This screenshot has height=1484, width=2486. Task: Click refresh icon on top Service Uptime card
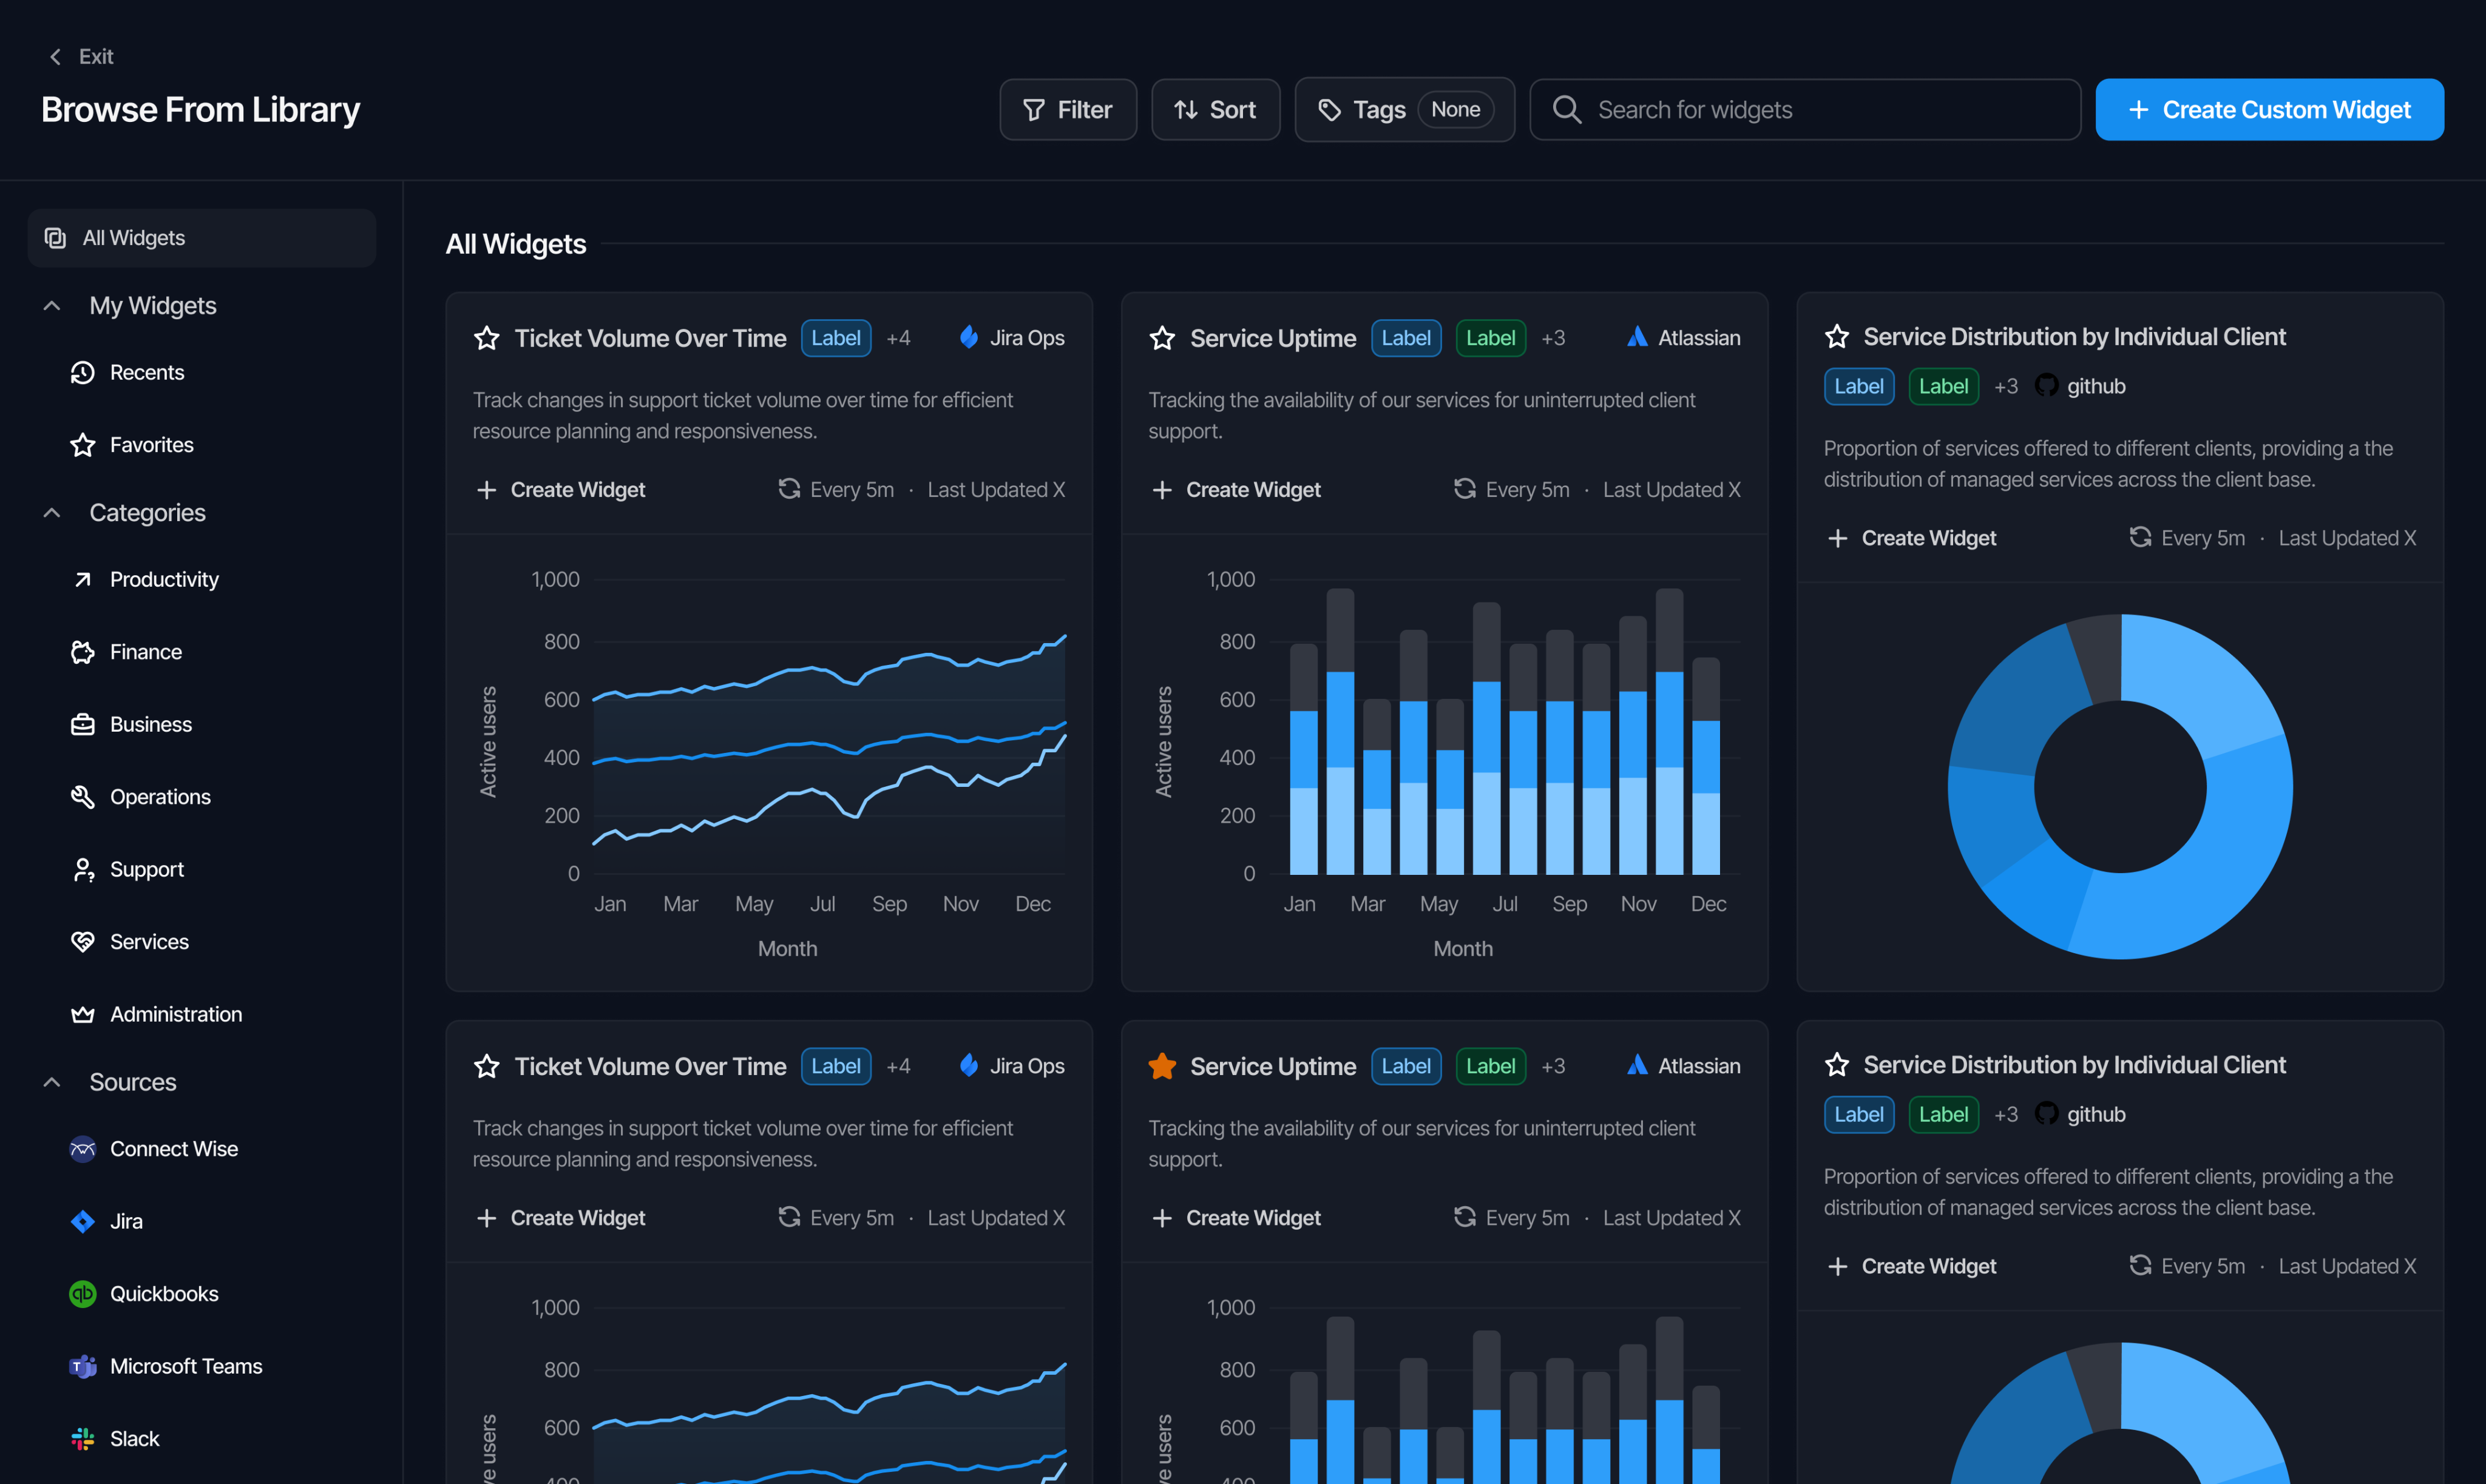pos(1465,489)
